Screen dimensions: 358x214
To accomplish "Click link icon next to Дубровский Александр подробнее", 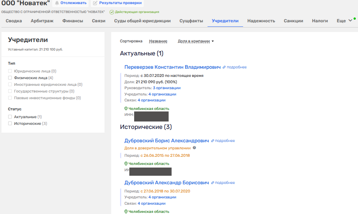I will coord(212,183).
